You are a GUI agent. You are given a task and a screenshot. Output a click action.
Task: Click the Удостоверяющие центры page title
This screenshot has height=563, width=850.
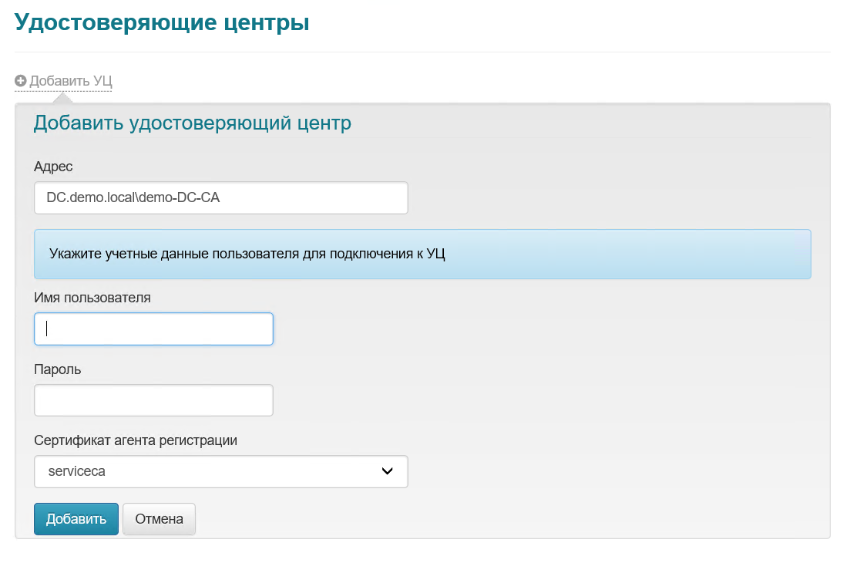tap(162, 22)
